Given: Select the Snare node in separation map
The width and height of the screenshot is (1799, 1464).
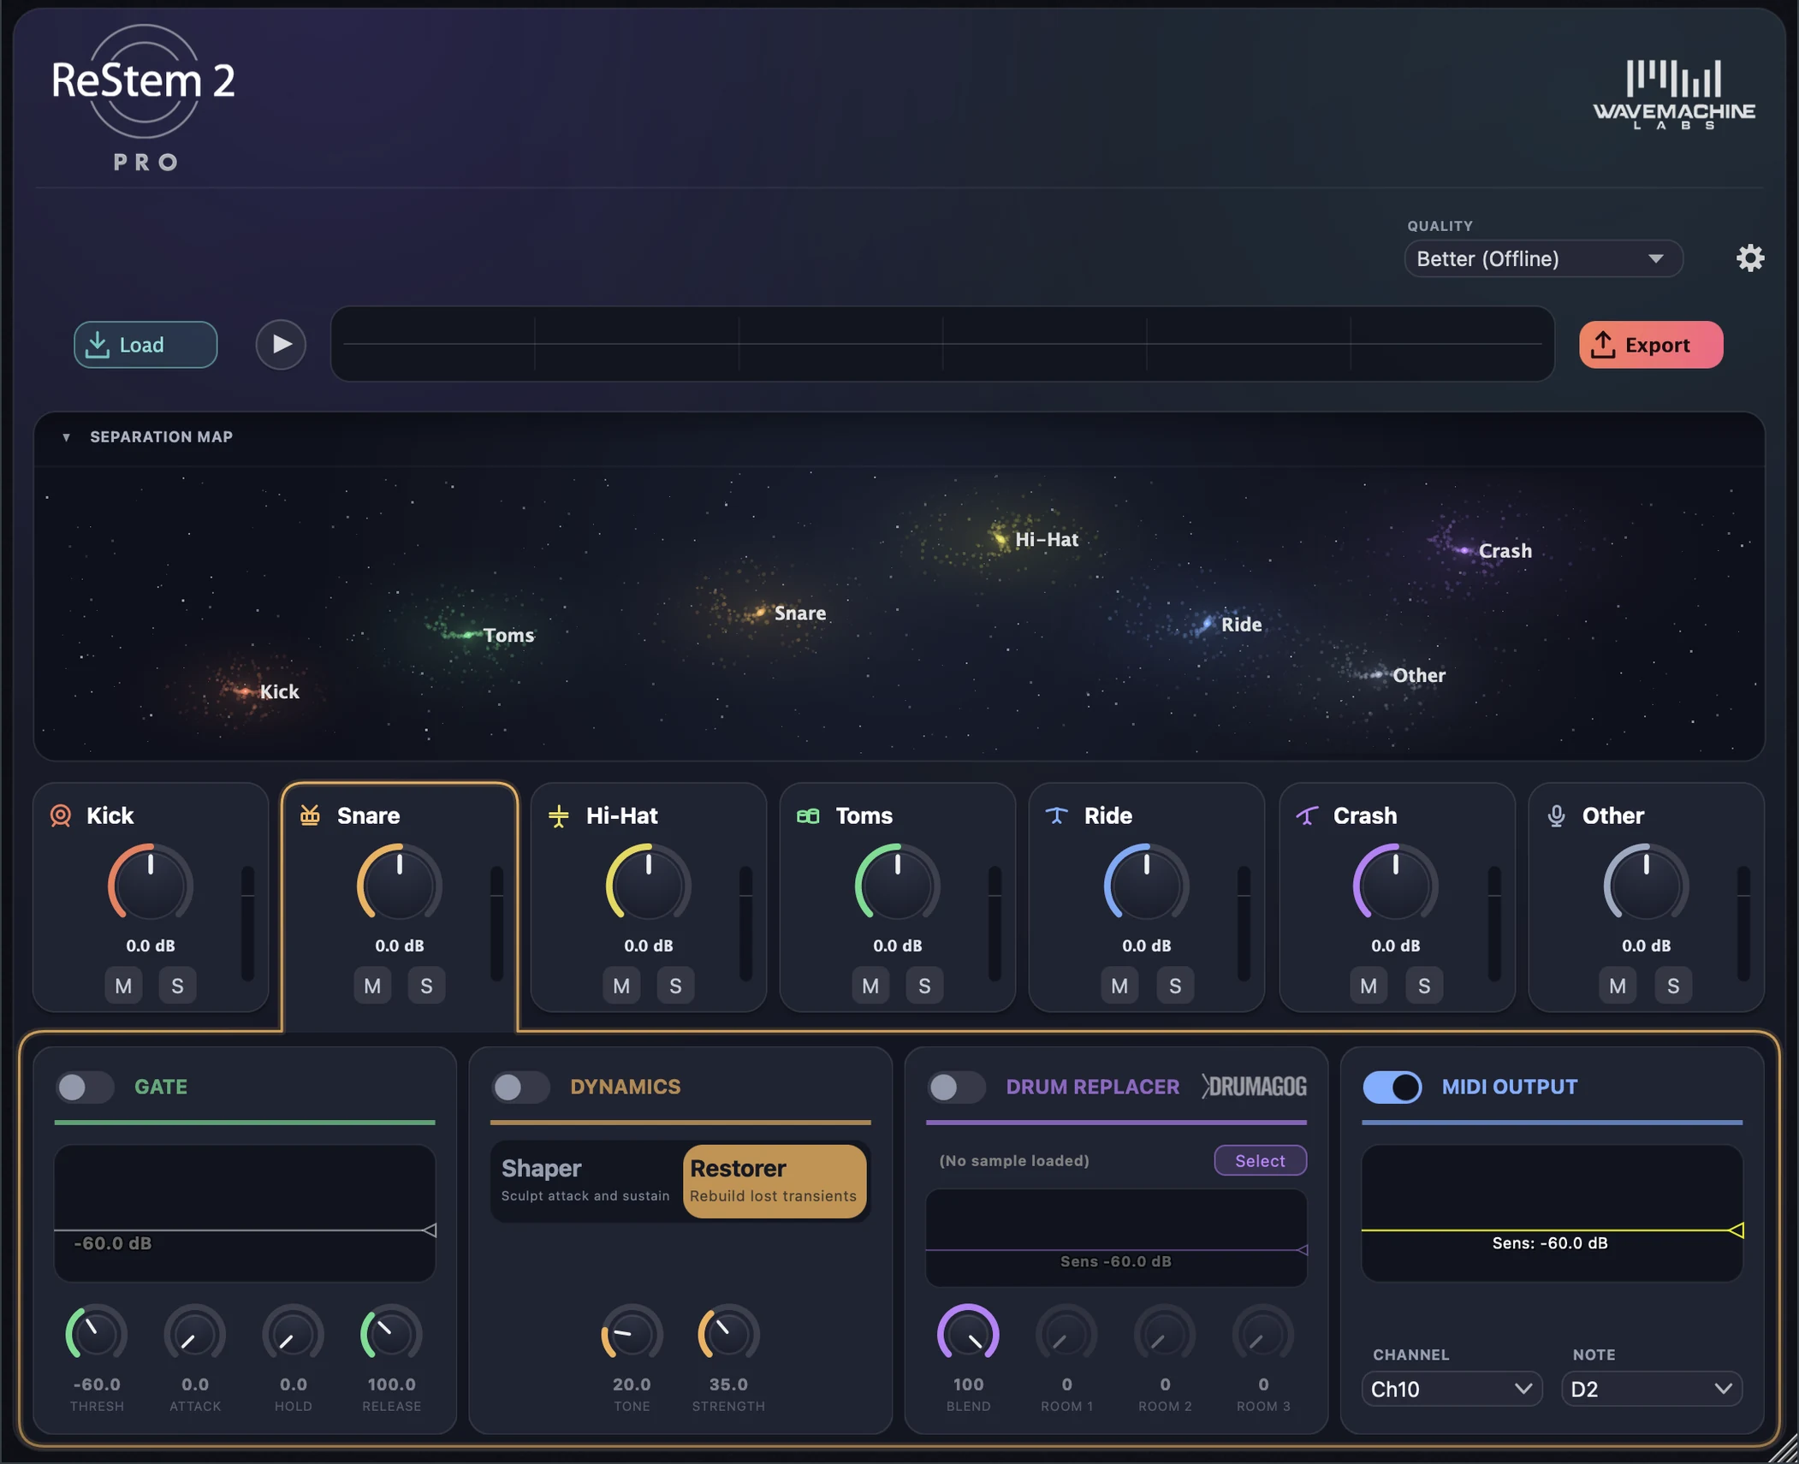Looking at the screenshot, I should [759, 613].
